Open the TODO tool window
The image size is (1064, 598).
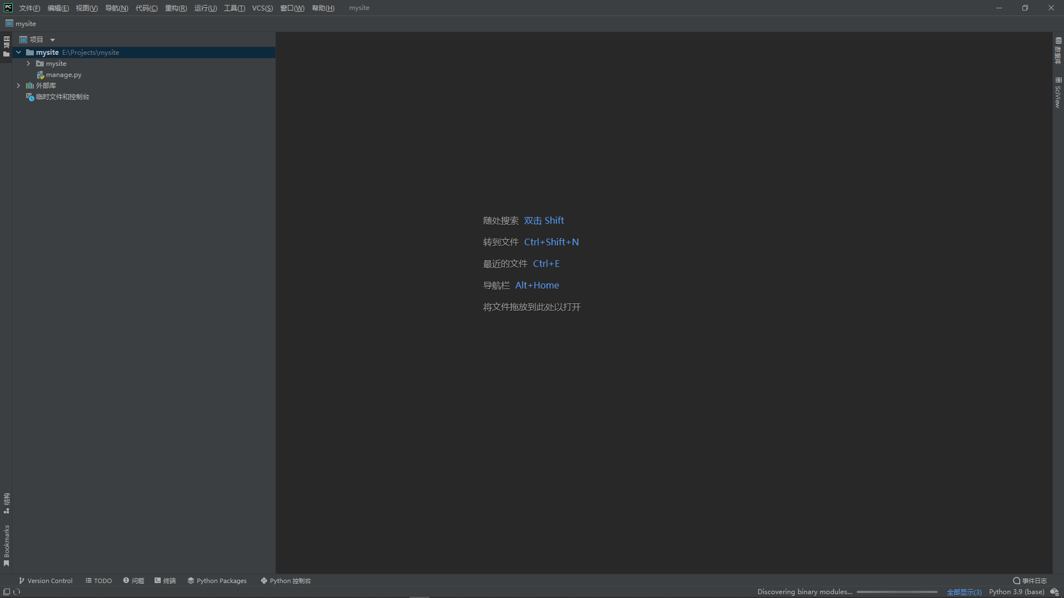(99, 580)
